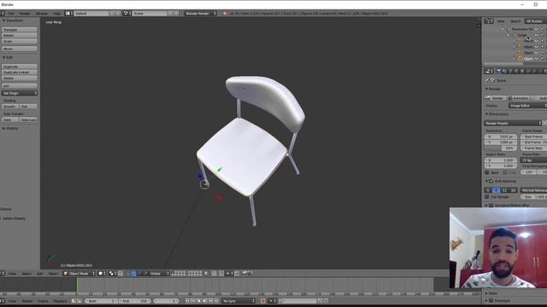547x307 pixels.
Task: Open the Blender Render engine dropdown
Action: coord(200,14)
